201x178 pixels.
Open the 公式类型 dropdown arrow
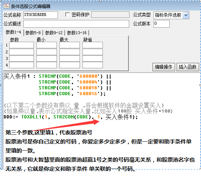(x=186, y=15)
